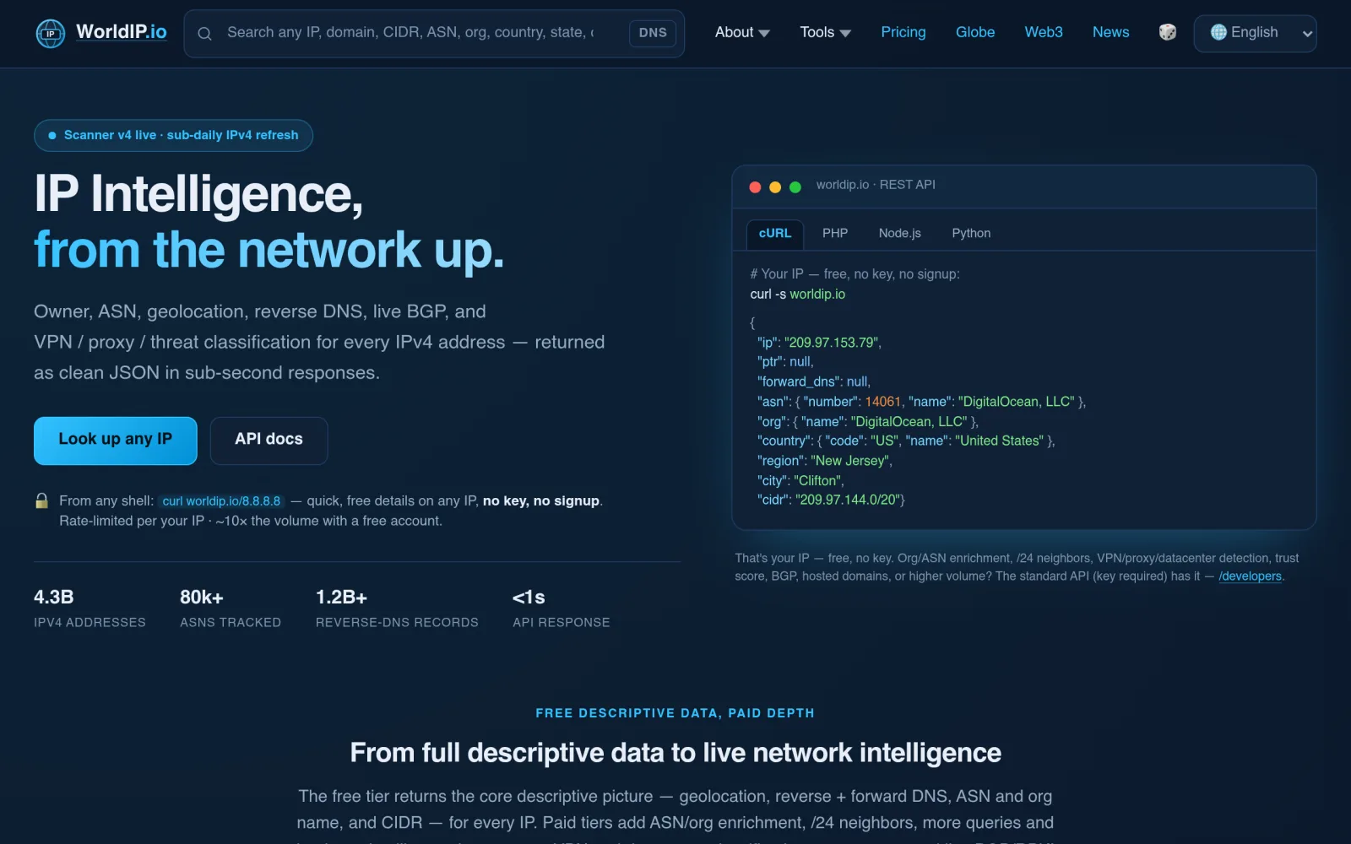Click the <1s API response stat
The image size is (1351, 844).
562,609
